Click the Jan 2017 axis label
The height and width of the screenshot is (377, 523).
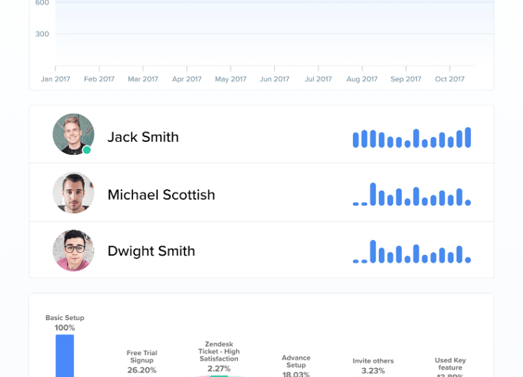(x=56, y=80)
